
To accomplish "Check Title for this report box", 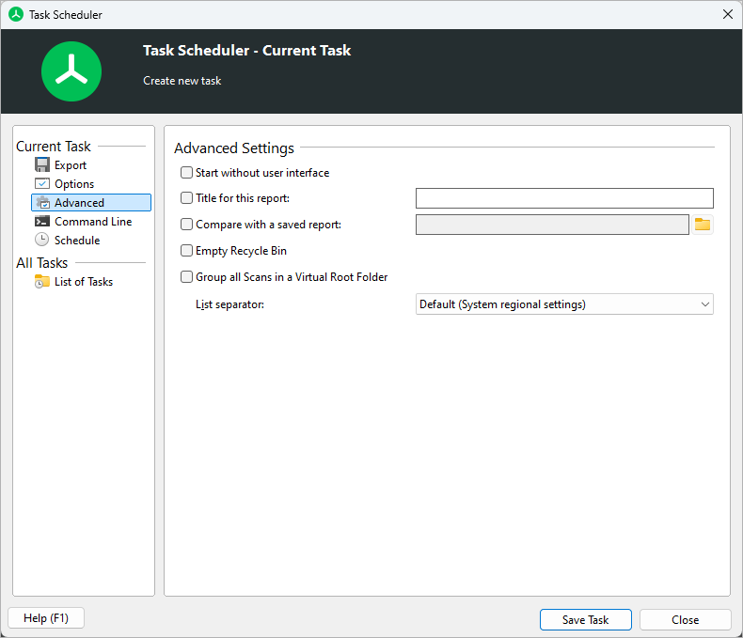I will 187,198.
